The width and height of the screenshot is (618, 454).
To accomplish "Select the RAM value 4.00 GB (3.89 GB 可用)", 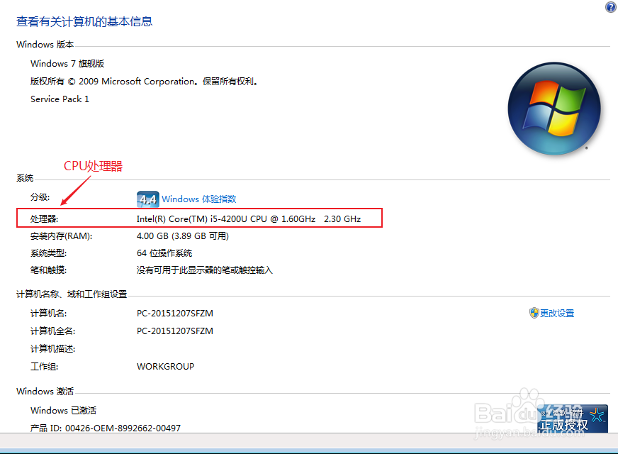I will pyautogui.click(x=182, y=236).
